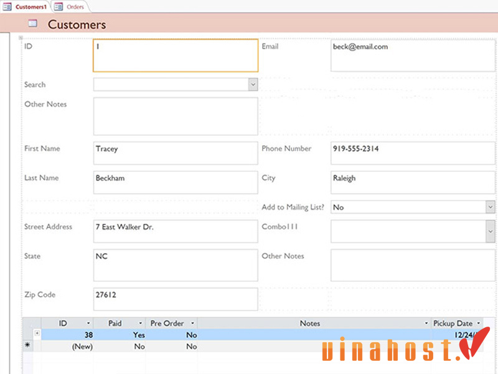Screen dimensions: 498x374
Task: Open the ID column filter dropdown in subform
Action: [88, 323]
